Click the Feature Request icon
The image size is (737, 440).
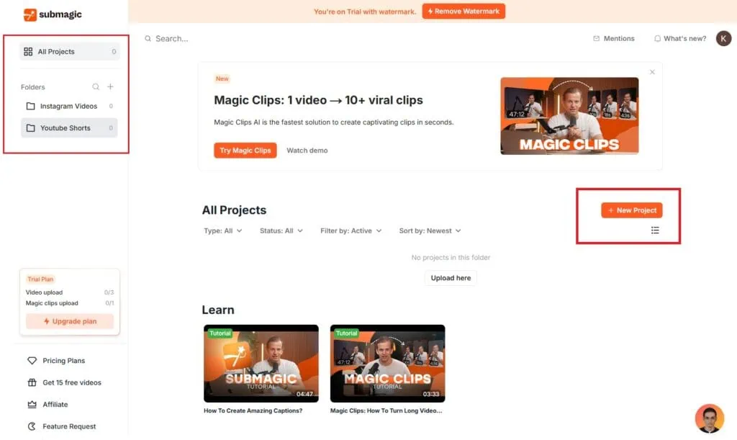point(32,426)
